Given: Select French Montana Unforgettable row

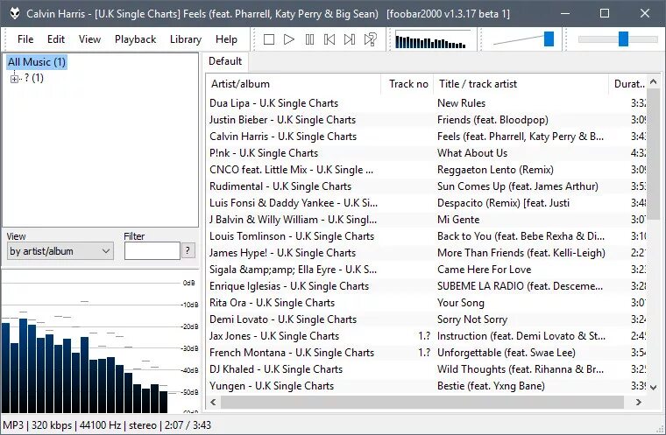Looking at the screenshot, I should click(x=427, y=353).
